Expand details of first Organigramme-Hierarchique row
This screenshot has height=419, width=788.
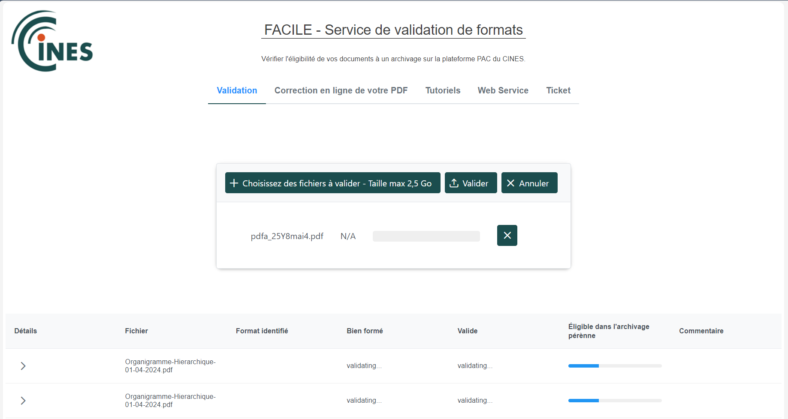coord(23,366)
